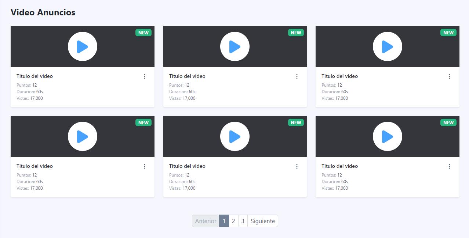Play the top-right video
This screenshot has width=469, height=238.
[x=388, y=46]
